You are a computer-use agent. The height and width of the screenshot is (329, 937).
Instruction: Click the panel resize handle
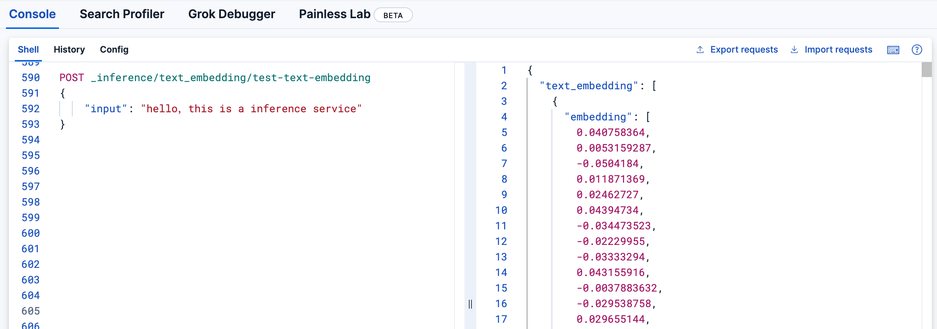[470, 304]
